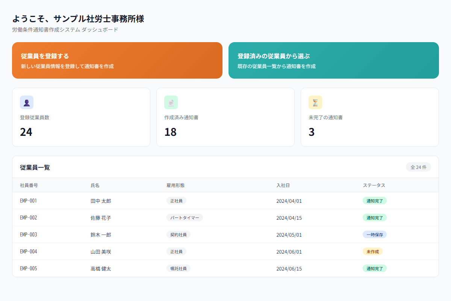Click 通知完了 status for 田中 太郎

coord(375,201)
